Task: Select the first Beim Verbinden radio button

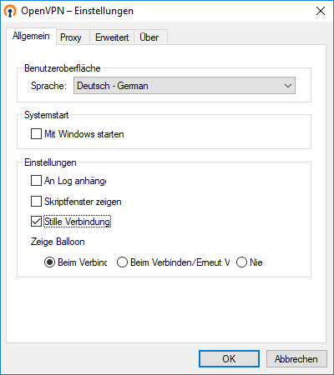Action: pyautogui.click(x=49, y=262)
